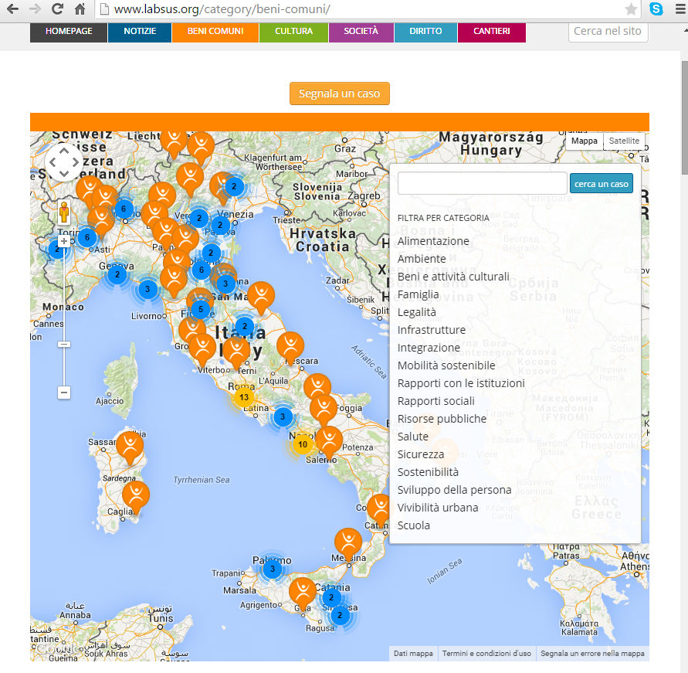Click the orange marker near Pescara
688x673 pixels.
[290, 347]
